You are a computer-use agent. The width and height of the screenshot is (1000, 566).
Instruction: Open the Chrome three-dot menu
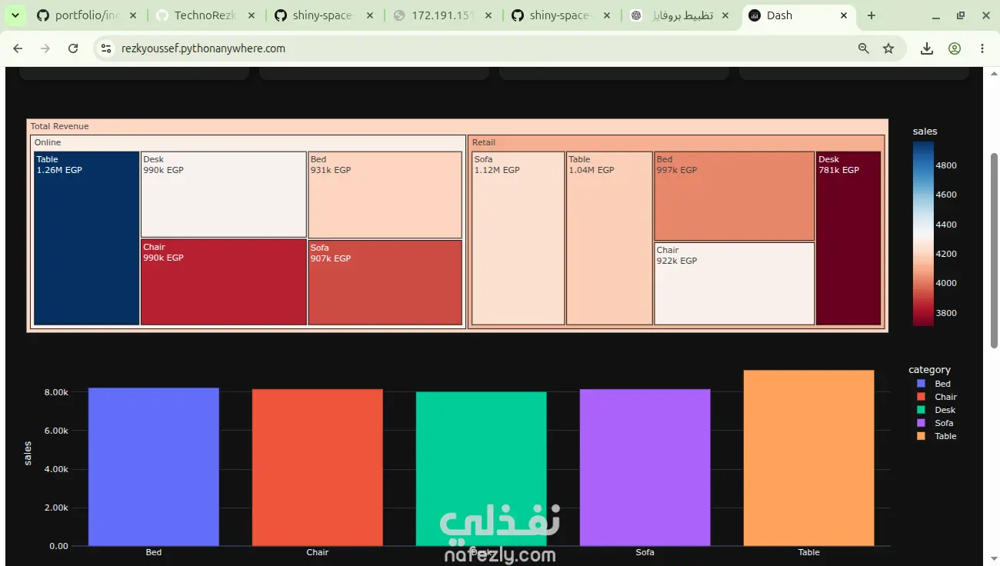982,48
